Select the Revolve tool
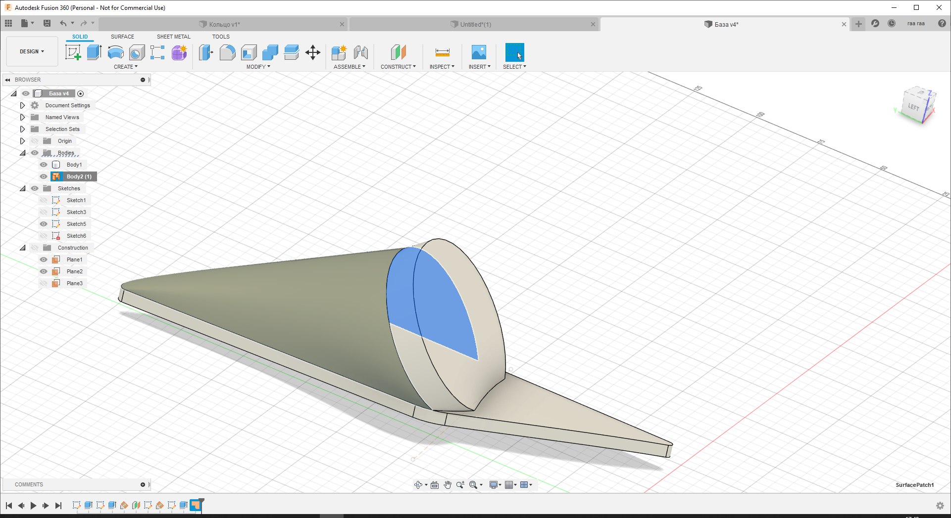The height and width of the screenshot is (518, 951). [x=115, y=52]
